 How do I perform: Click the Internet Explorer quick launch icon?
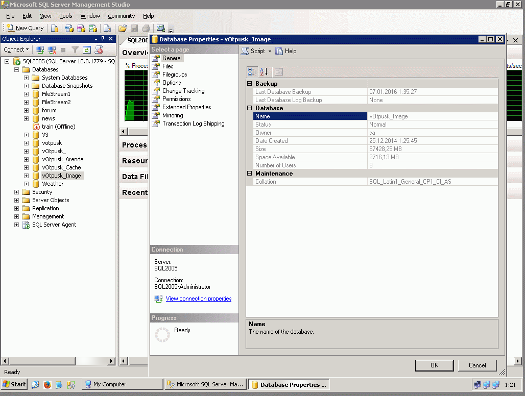pos(35,385)
